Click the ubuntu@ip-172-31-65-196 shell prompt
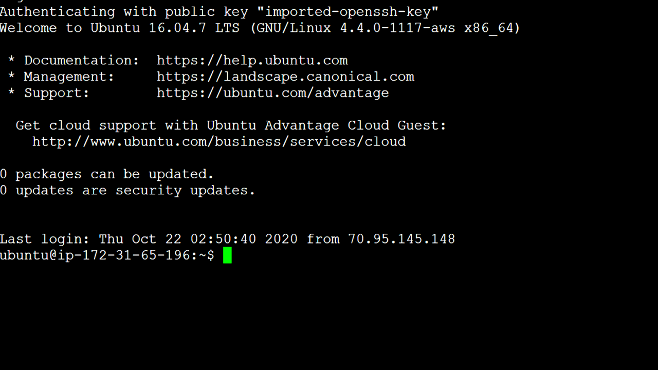Screen dimensions: 658x370 coord(107,255)
